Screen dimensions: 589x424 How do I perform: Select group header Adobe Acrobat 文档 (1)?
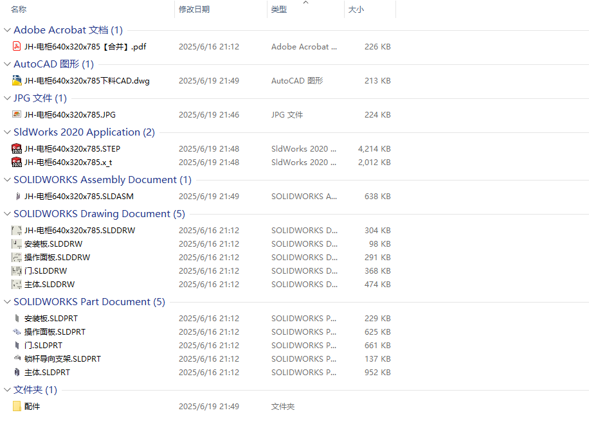click(68, 30)
